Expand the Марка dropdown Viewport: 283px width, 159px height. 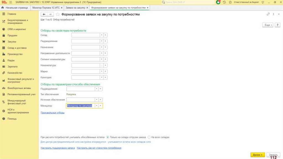(102, 71)
